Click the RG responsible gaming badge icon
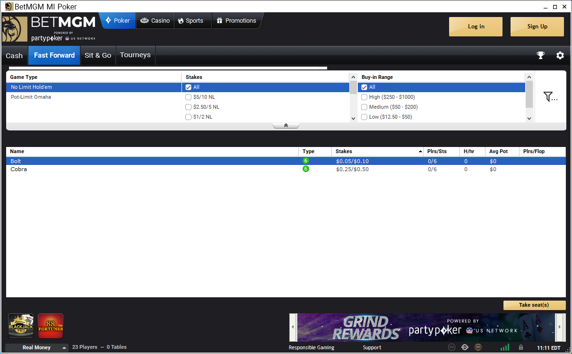Image resolution: width=572 pixels, height=354 pixels. click(x=478, y=347)
